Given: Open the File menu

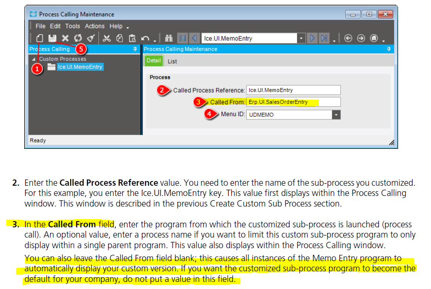Looking at the screenshot, I should pos(40,26).
